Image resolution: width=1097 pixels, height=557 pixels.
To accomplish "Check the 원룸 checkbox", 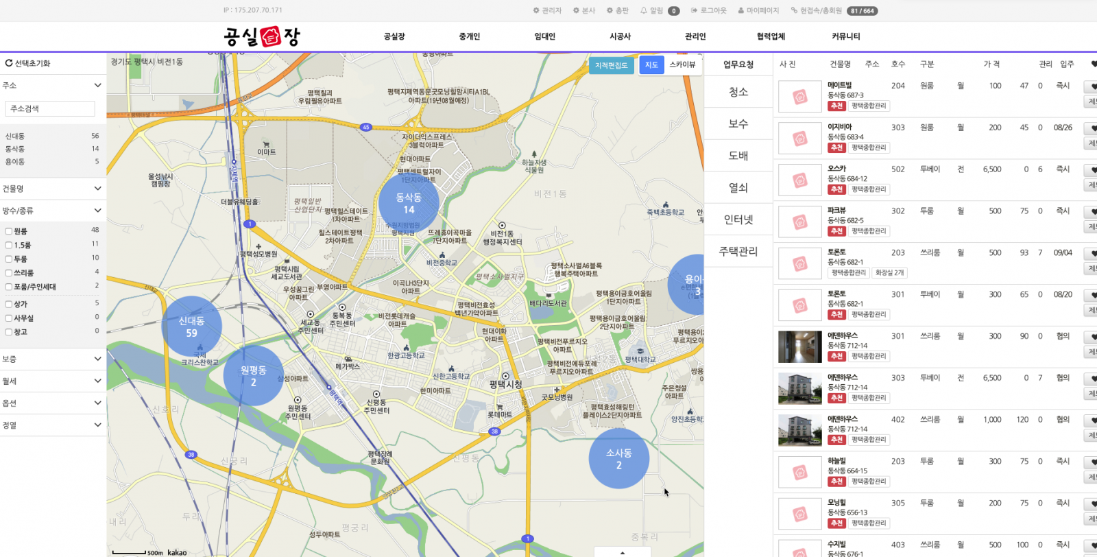I will pyautogui.click(x=9, y=231).
